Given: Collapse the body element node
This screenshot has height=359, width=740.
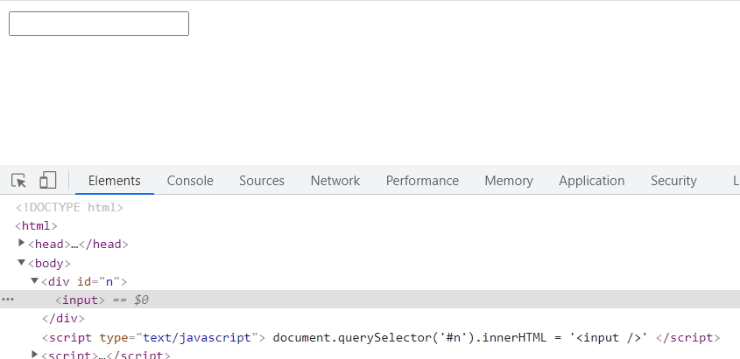Looking at the screenshot, I should (x=21, y=262).
